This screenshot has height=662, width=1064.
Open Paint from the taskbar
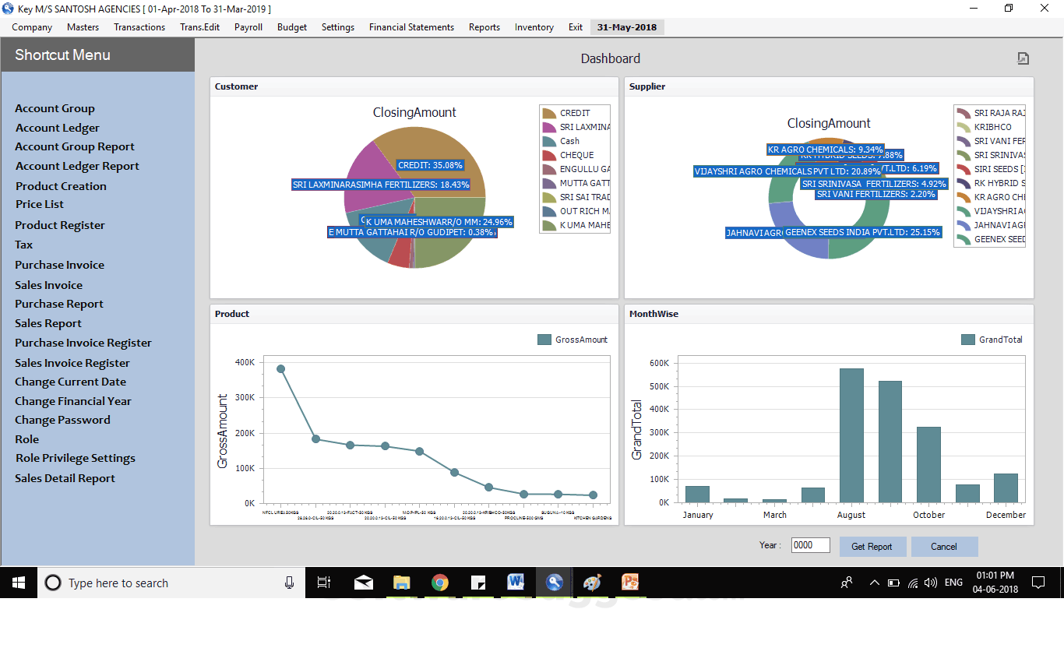coord(592,583)
